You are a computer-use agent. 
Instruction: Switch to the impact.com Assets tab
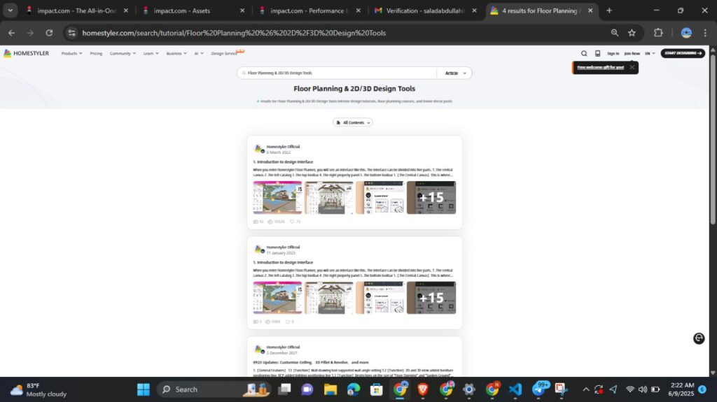195,10
